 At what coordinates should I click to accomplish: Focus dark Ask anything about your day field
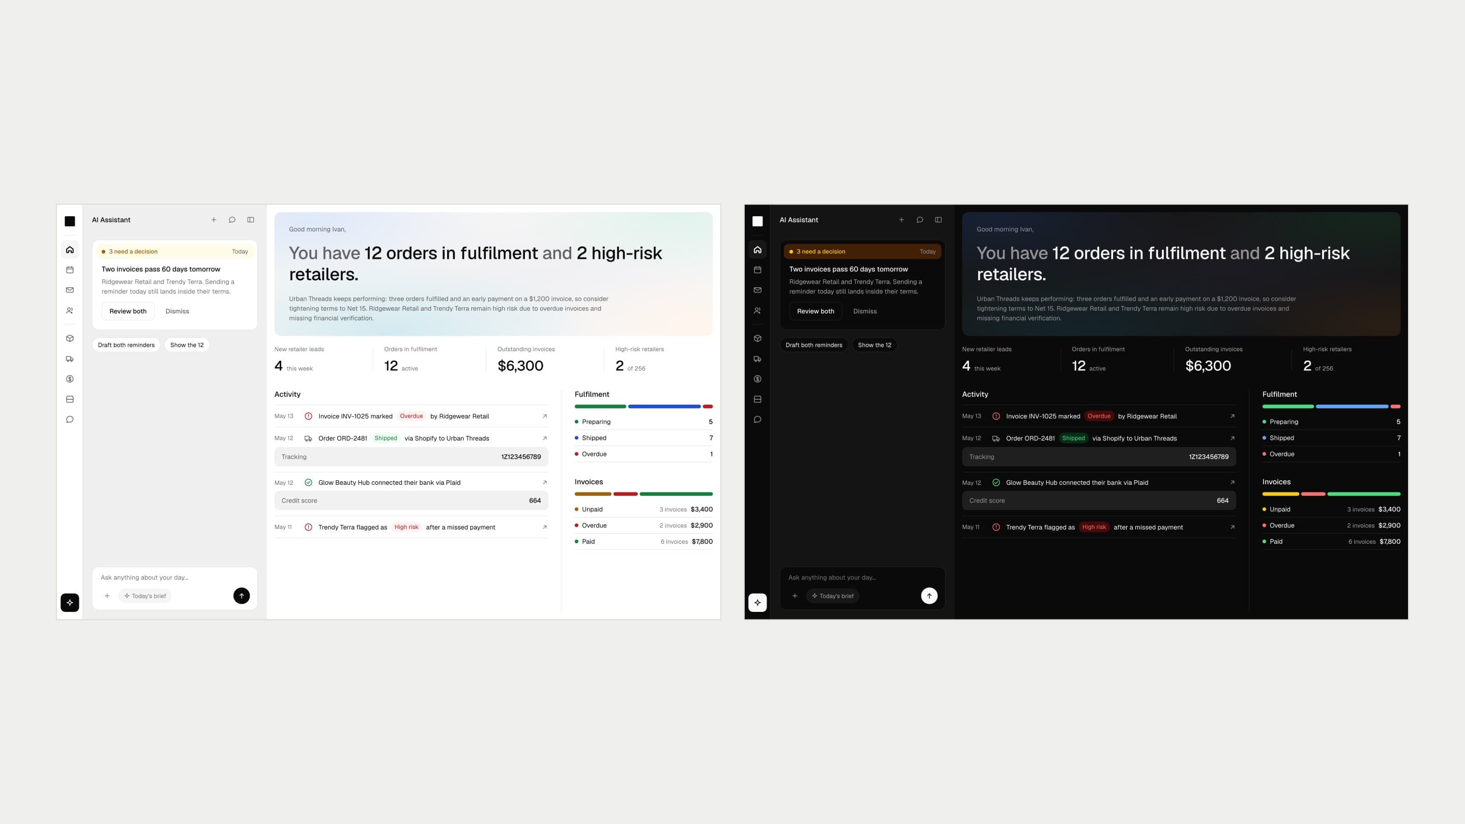pyautogui.click(x=862, y=577)
